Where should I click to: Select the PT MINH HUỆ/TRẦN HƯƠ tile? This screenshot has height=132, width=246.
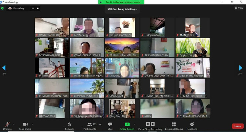pyautogui.click(x=52, y=88)
